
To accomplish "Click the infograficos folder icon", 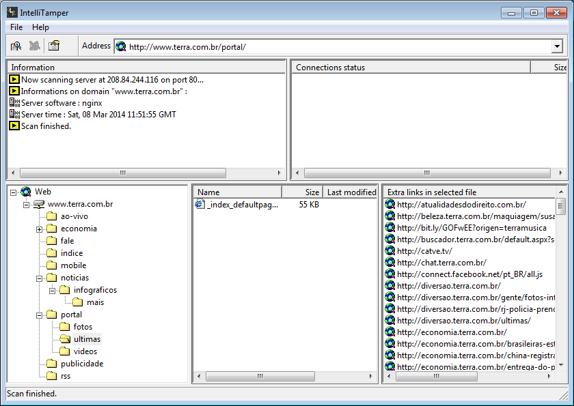I will point(64,290).
